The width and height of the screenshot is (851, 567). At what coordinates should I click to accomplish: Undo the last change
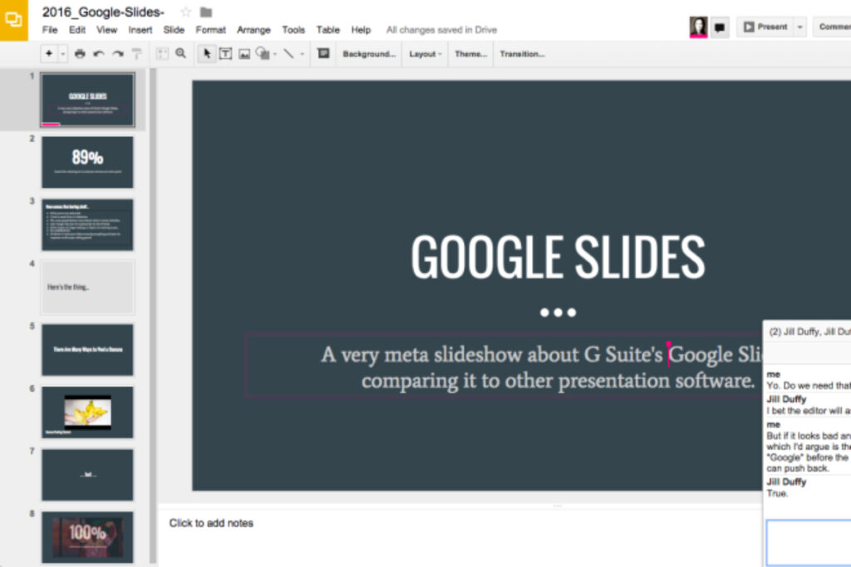coord(99,53)
